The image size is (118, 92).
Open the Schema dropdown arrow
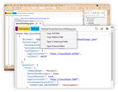coord(110,34)
